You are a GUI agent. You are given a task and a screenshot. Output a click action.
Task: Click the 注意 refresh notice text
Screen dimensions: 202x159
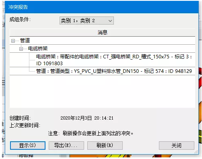[x=91, y=133]
